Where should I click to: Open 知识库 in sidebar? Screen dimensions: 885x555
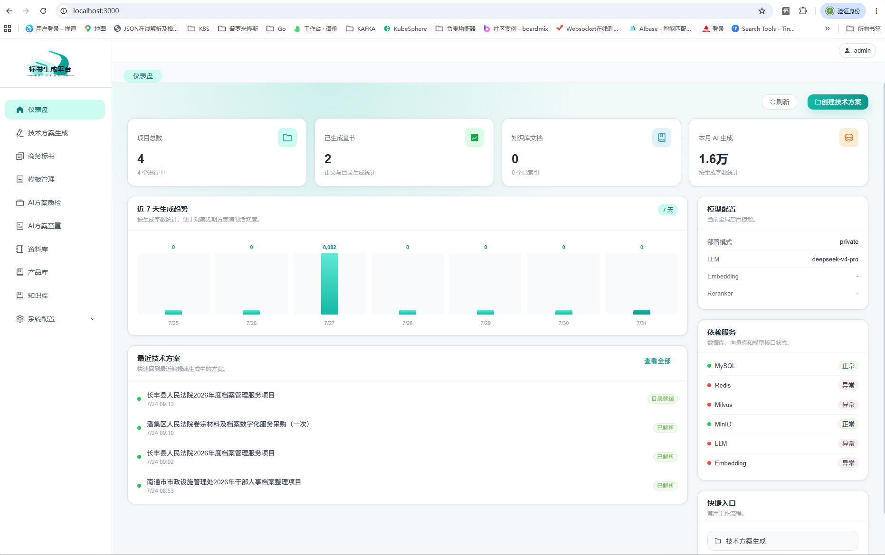click(55, 296)
